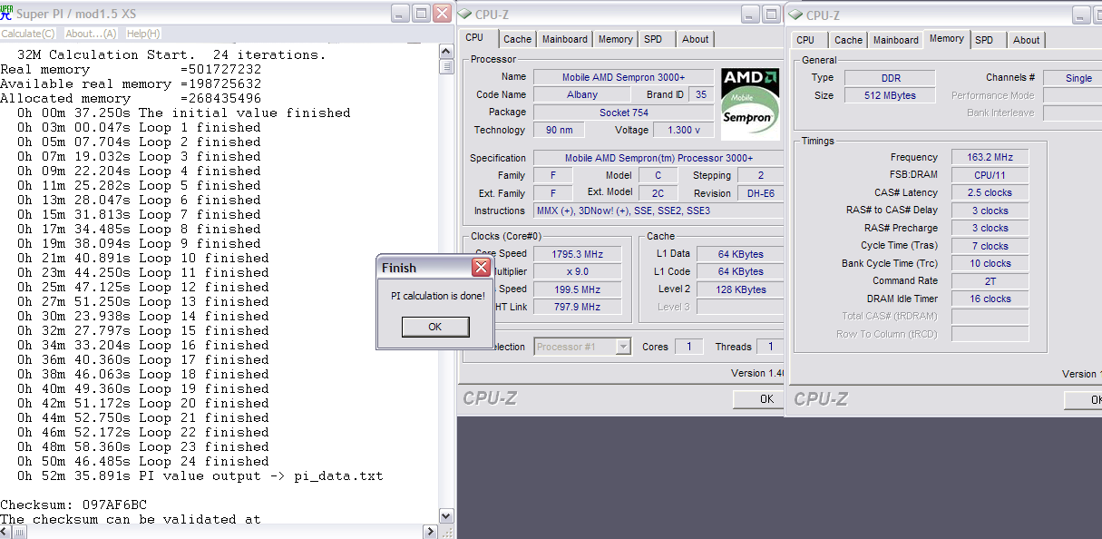Click the Name field Mobile AMD Sempron 3000+
The width and height of the screenshot is (1102, 539).
click(x=624, y=77)
